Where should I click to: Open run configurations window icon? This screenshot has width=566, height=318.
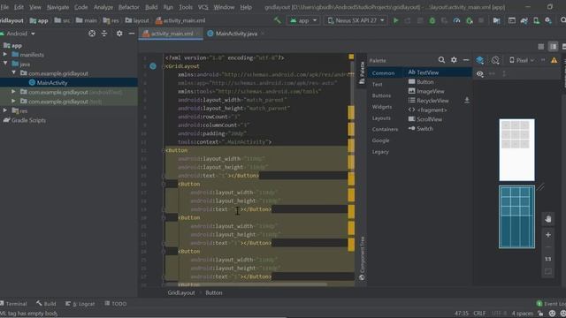pyautogui.click(x=512, y=20)
